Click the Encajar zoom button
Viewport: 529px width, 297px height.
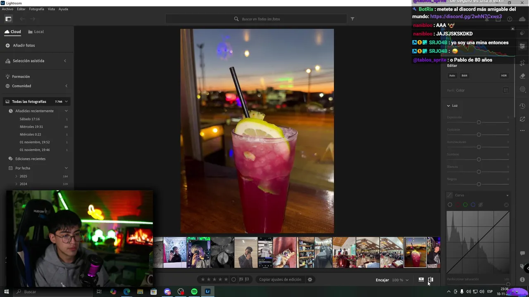(x=382, y=280)
